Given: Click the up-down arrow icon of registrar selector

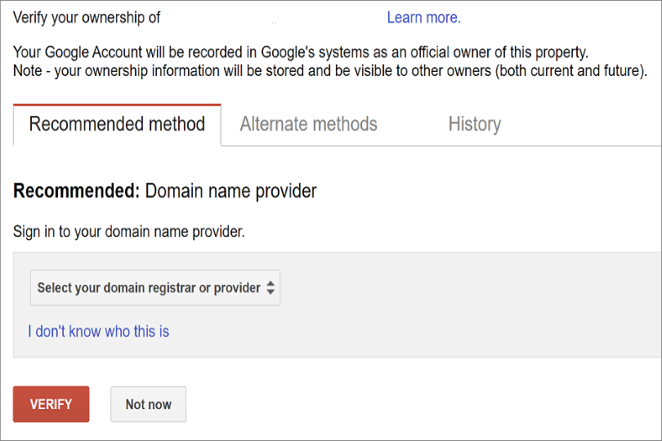Looking at the screenshot, I should point(271,288).
